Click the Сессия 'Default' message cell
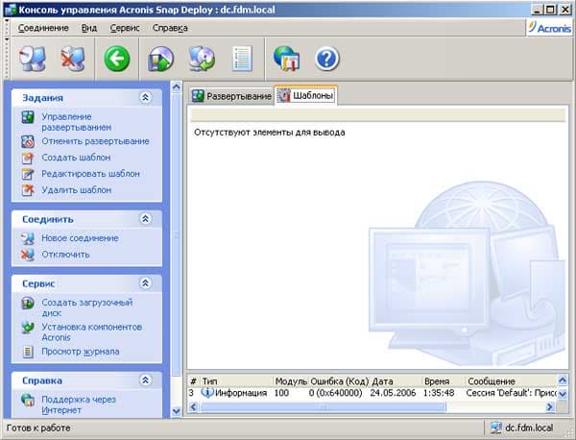 click(x=512, y=393)
